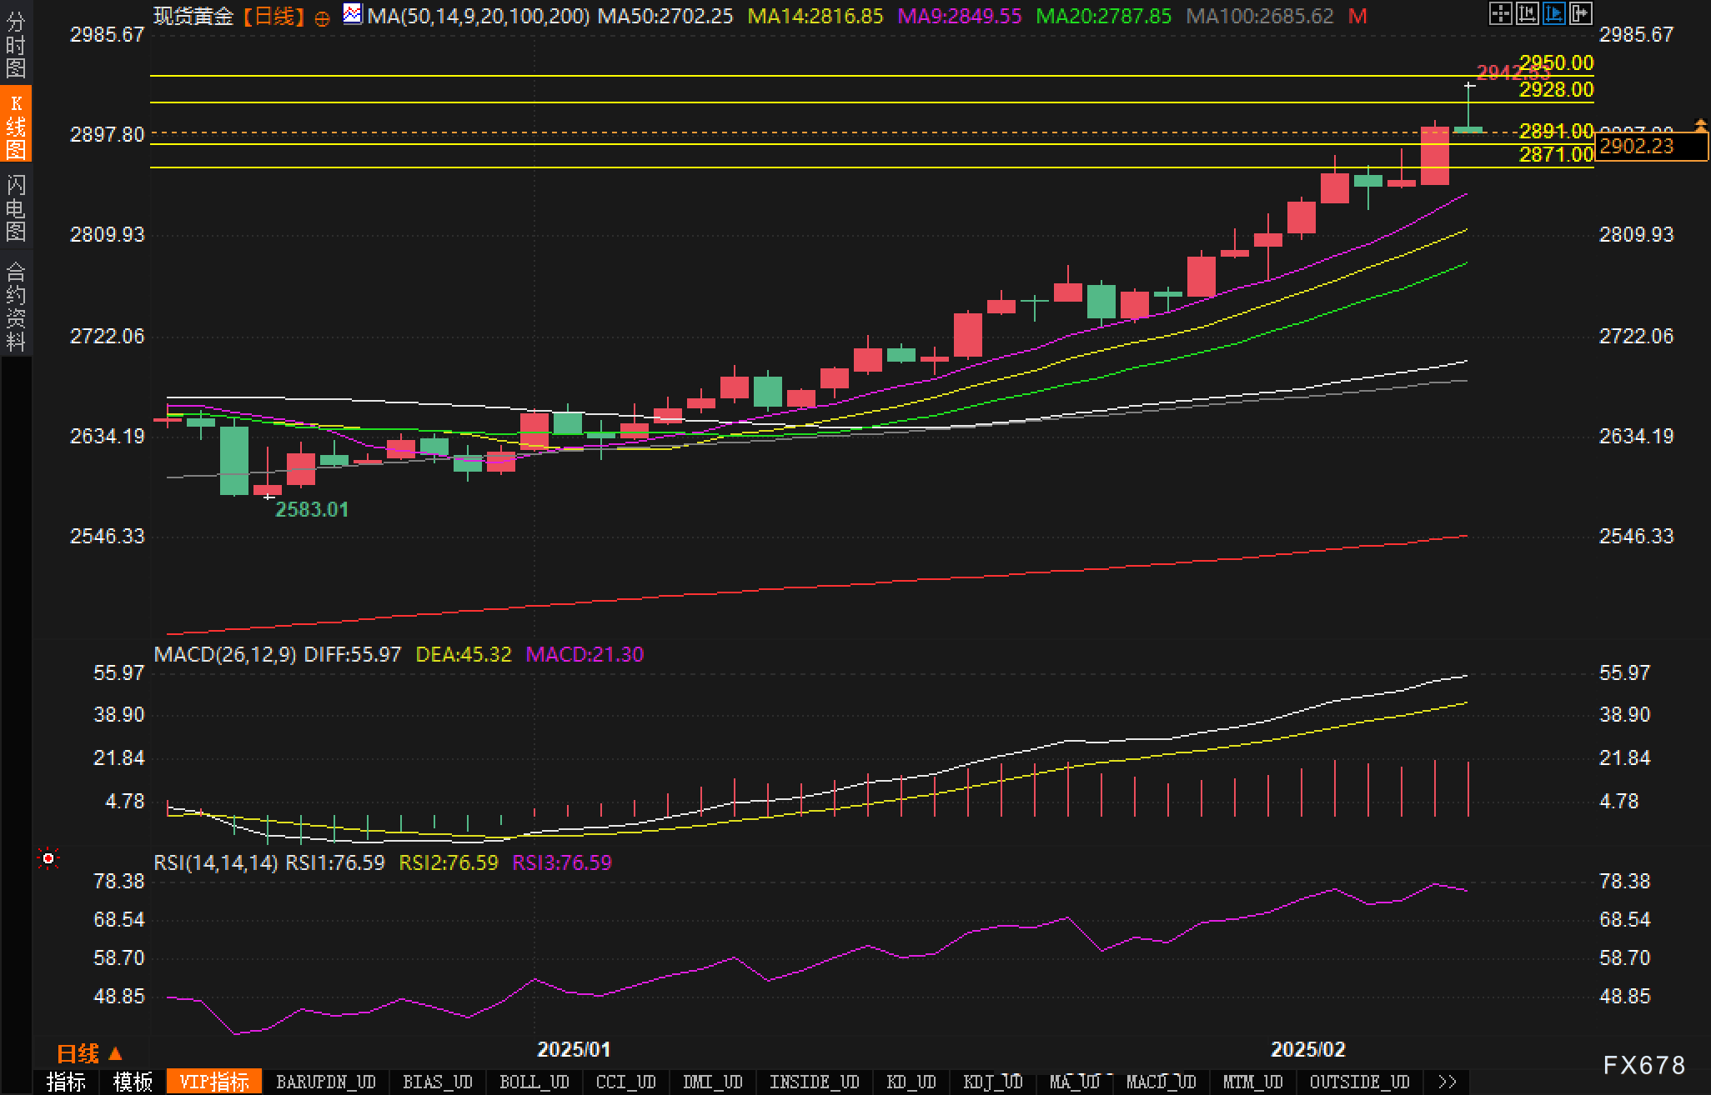Click the 指标 button at bottom

point(66,1082)
